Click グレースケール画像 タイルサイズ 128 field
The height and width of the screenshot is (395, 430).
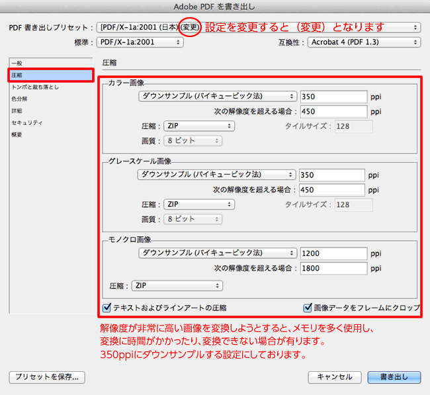coord(354,205)
